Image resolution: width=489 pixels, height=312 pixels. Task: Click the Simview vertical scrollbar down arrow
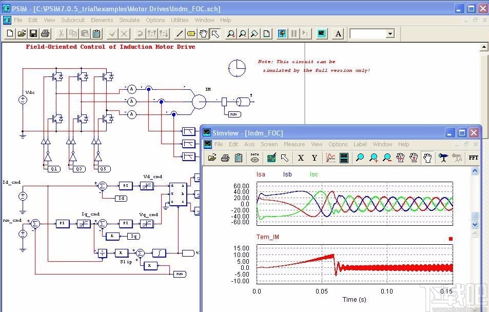point(475,225)
